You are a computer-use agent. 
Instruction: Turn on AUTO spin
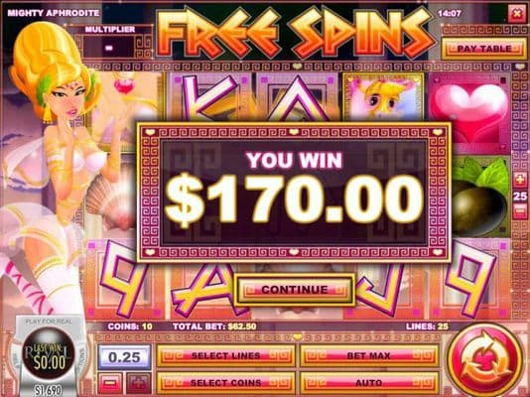(369, 383)
